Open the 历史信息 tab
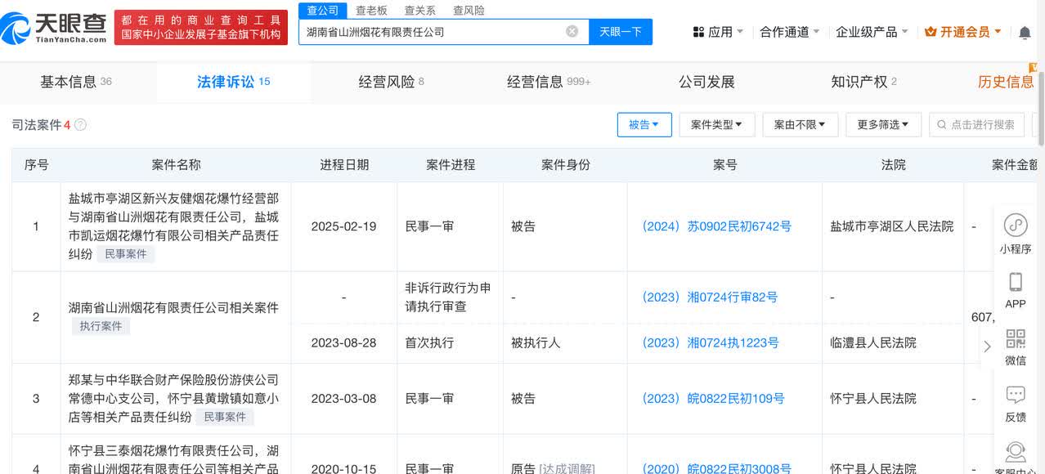This screenshot has height=474, width=1045. tap(1006, 82)
